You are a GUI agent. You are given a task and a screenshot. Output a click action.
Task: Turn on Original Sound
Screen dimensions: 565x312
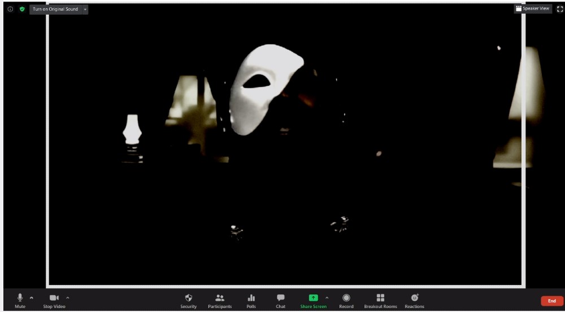(55, 10)
